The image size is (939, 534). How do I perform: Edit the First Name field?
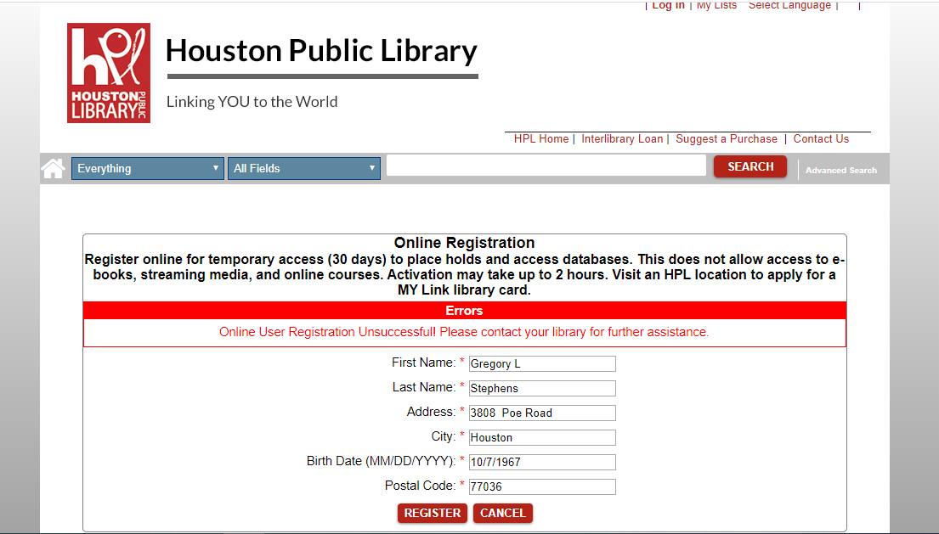pos(542,363)
